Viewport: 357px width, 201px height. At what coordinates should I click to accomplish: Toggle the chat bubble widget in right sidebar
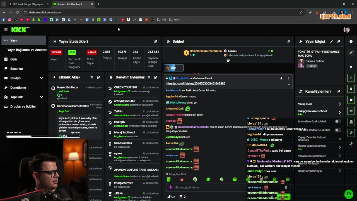pyautogui.click(x=351, y=100)
